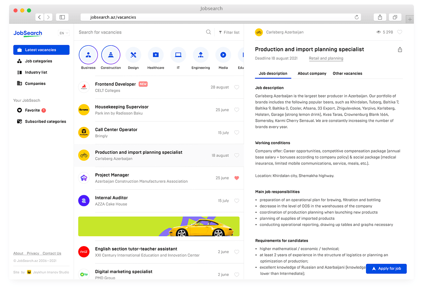The image size is (423, 292).
Task: Click the Park inn Banana logo
Action: 84,110
